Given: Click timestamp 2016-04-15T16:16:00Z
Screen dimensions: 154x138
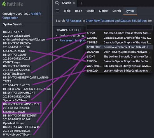Looking at the screenshot, I should [17, 47].
